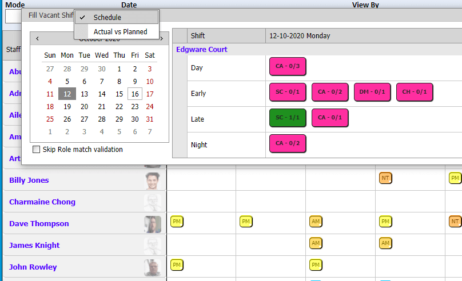
Task: Select Dave Thompson second PM shift icon
Action: pyautogui.click(x=246, y=222)
